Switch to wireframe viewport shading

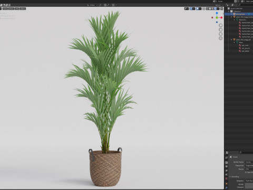click(x=207, y=8)
